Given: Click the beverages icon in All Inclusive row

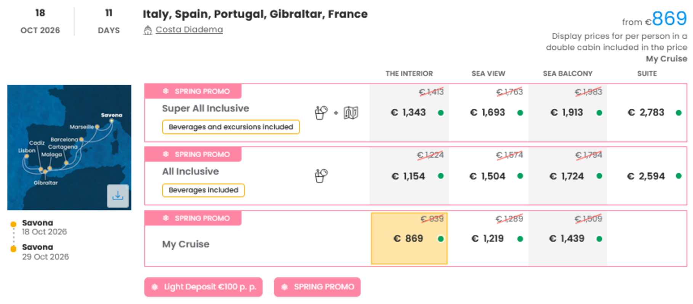Looking at the screenshot, I should click(x=321, y=176).
